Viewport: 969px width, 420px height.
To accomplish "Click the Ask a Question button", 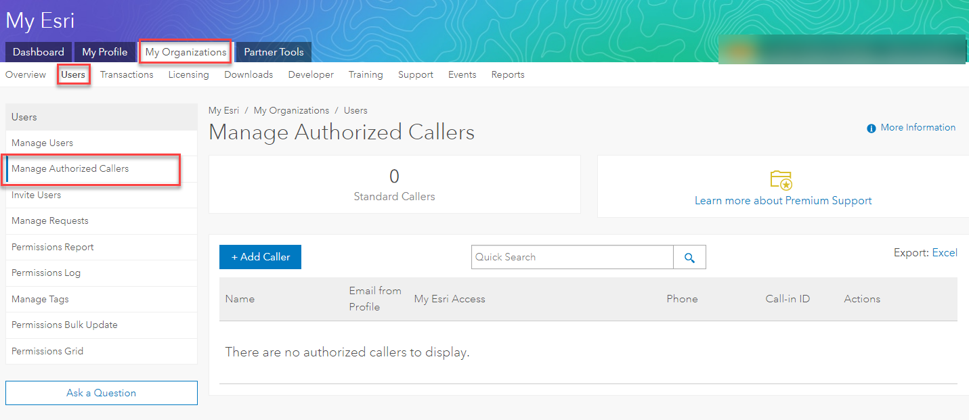I will point(102,393).
